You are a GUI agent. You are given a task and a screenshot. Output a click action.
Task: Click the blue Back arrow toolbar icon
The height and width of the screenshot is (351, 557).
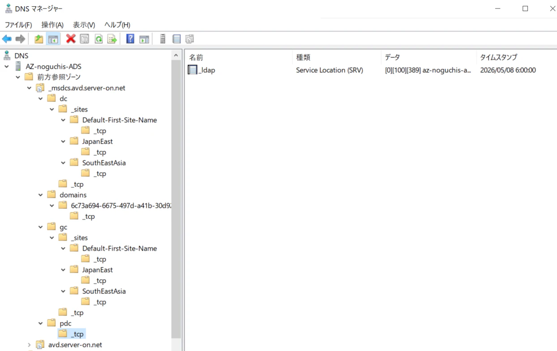tap(7, 39)
